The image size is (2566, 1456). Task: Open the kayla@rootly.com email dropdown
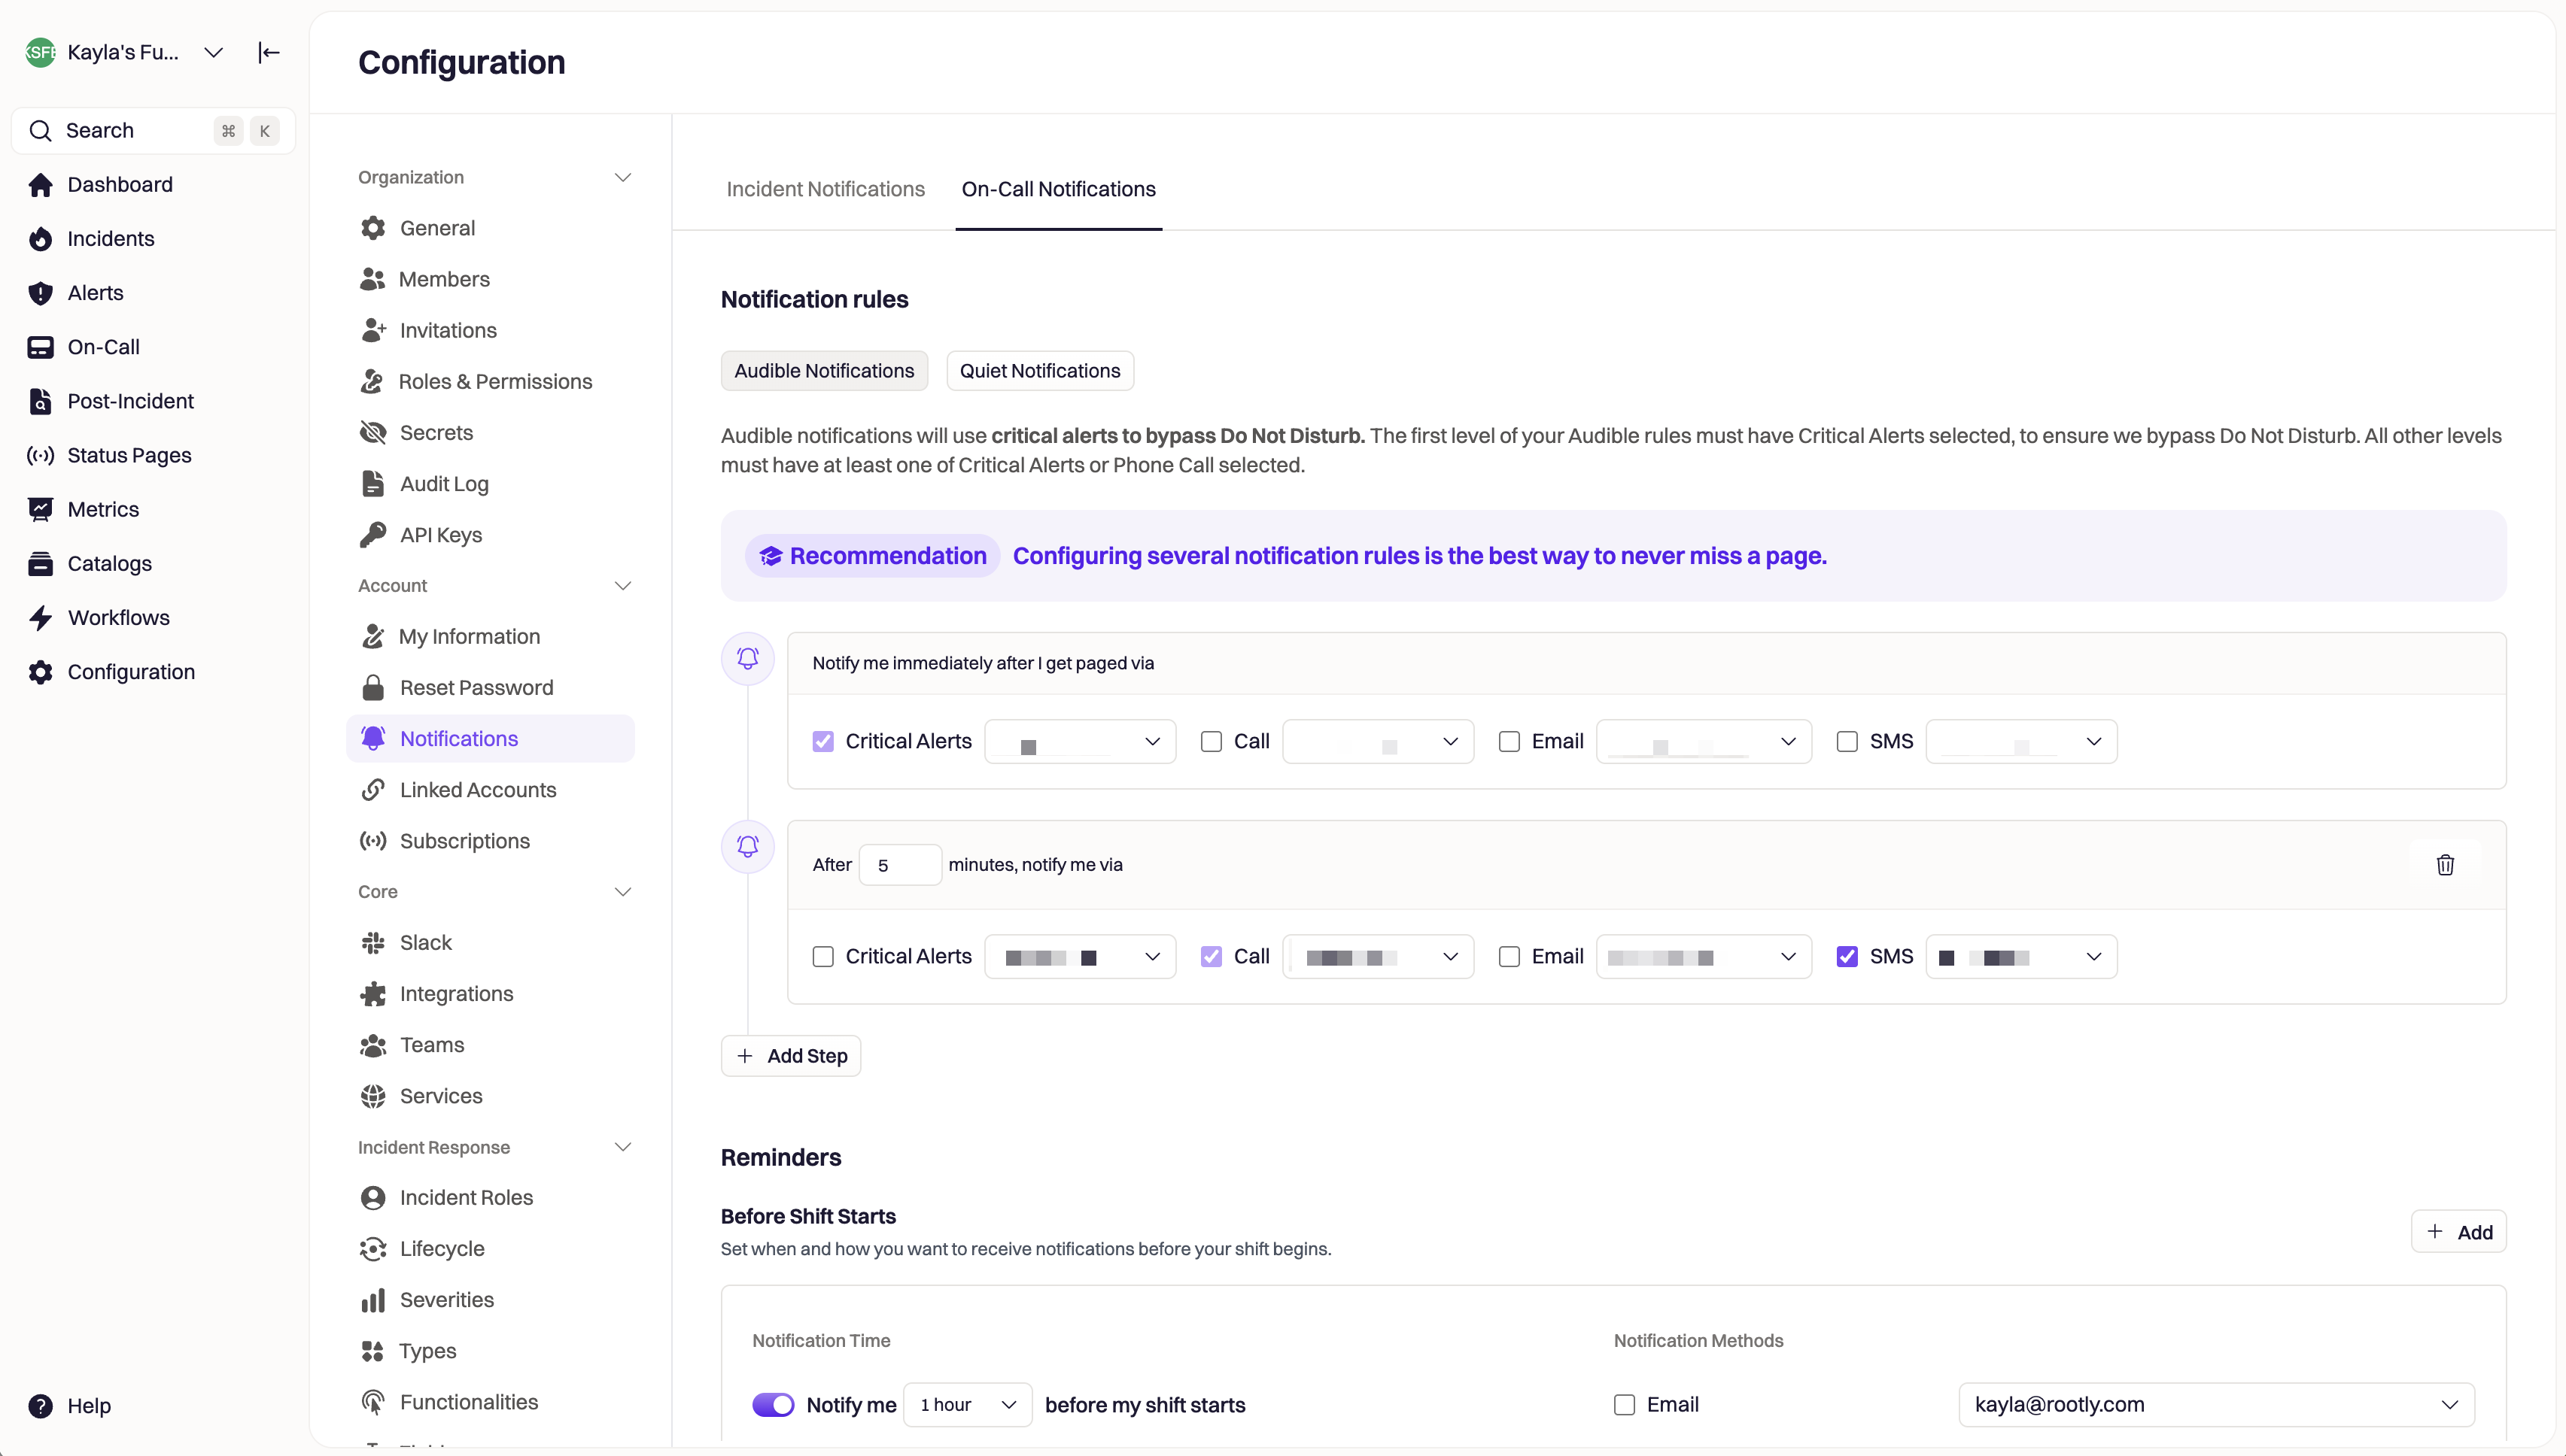[2216, 1405]
